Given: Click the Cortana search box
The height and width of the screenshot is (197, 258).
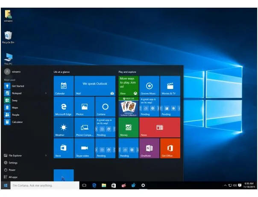Looking at the screenshot, I should pyautogui.click(x=45, y=186).
